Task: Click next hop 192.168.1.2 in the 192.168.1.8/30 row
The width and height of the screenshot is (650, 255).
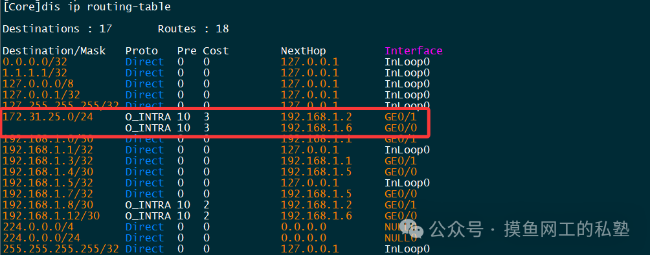Action: click(317, 205)
